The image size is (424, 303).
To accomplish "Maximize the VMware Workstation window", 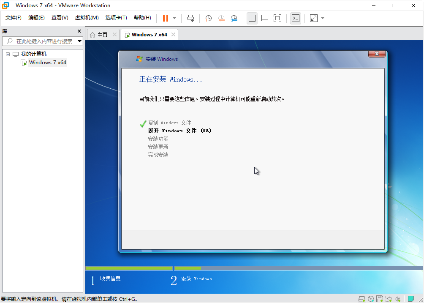I will 394,5.
